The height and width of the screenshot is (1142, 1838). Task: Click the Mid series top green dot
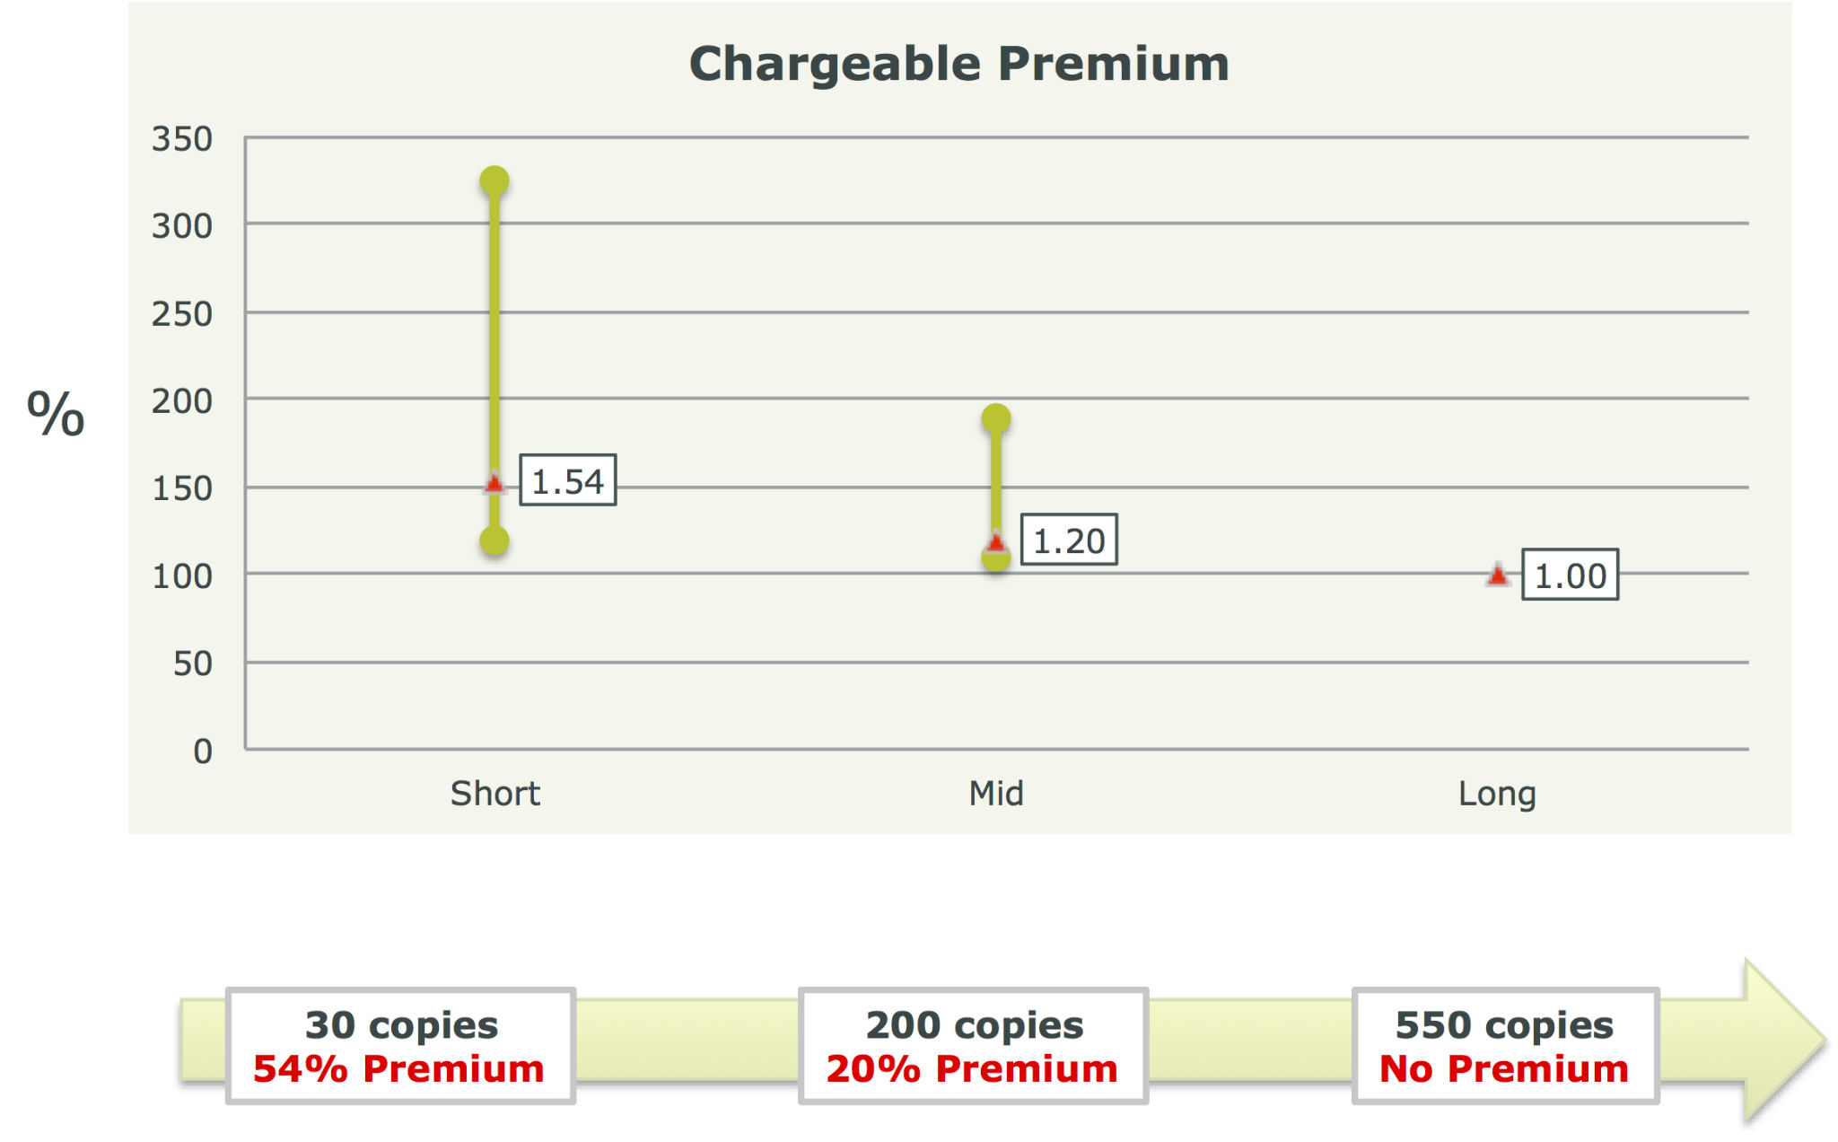tap(996, 418)
